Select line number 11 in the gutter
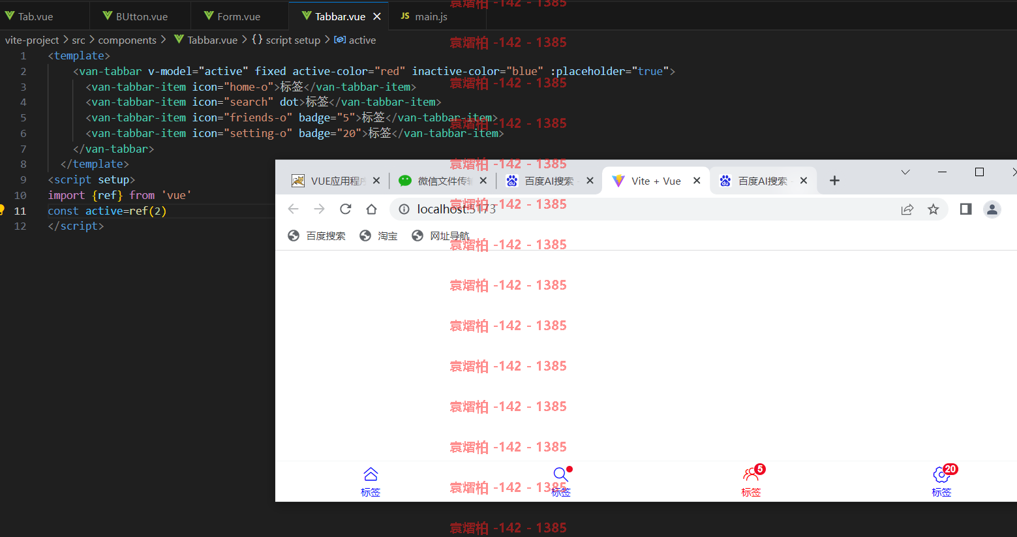The image size is (1017, 537). (20, 211)
